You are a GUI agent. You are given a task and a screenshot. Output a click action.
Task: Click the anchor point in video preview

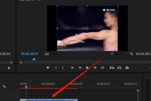tap(87, 28)
